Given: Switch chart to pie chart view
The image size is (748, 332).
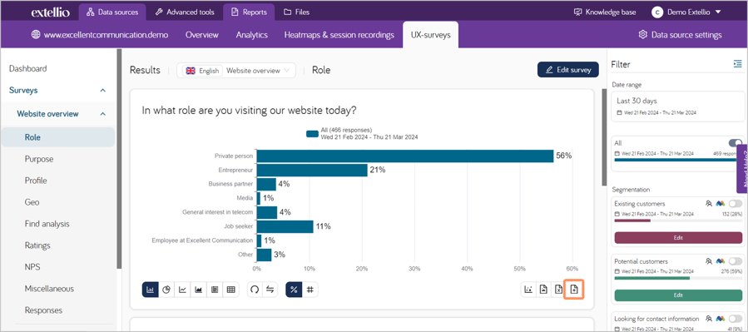Looking at the screenshot, I should 166,290.
